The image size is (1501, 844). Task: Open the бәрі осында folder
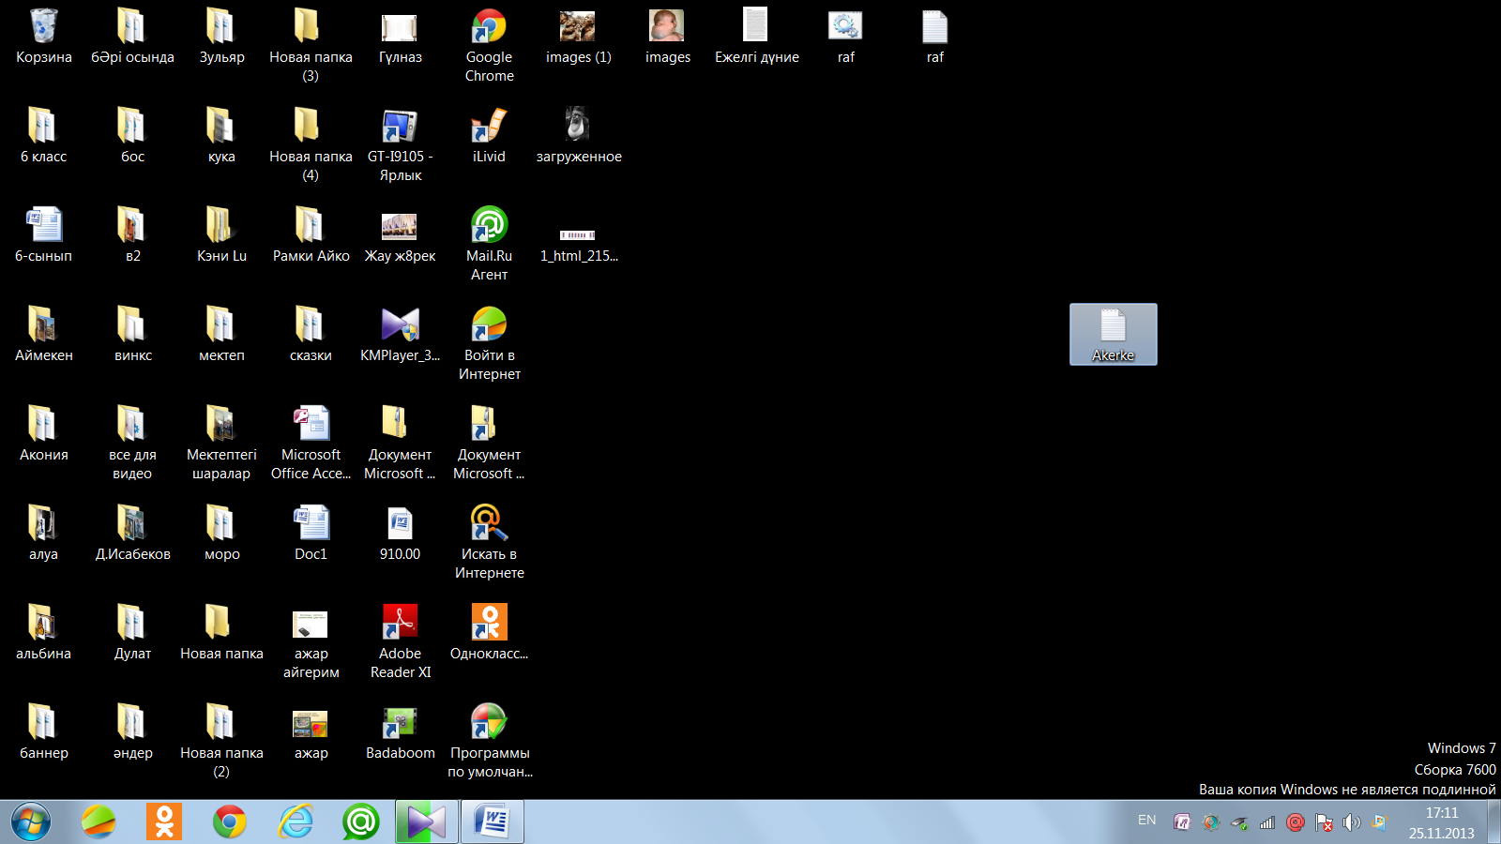click(x=132, y=38)
